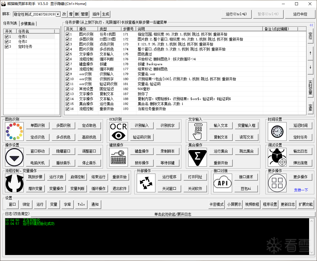Click the bug icon in 调试设置
This screenshot has width=317, height=261.
[x=277, y=157]
